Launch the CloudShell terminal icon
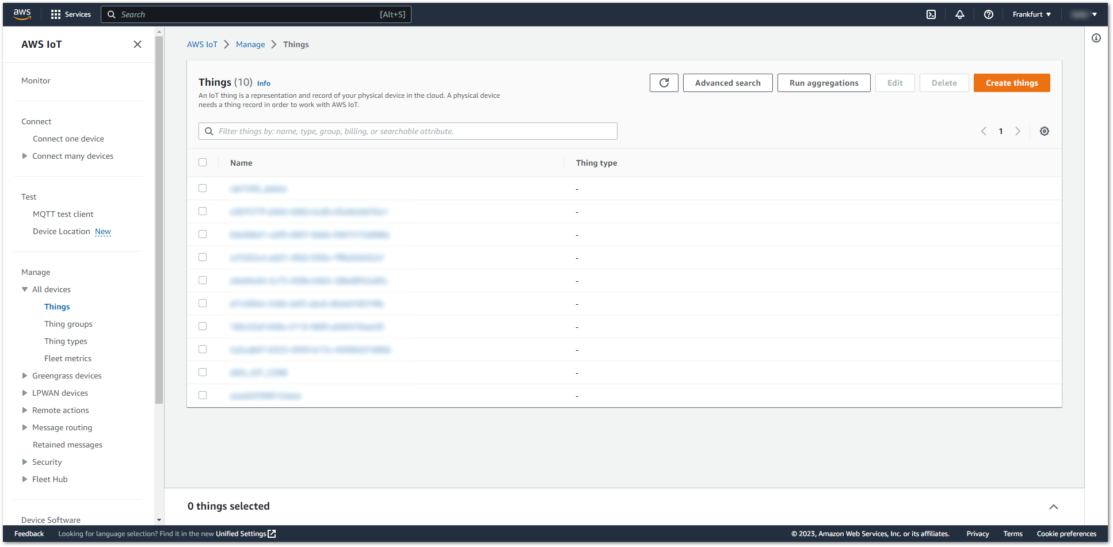Viewport: 1113px width, 547px height. pos(931,14)
